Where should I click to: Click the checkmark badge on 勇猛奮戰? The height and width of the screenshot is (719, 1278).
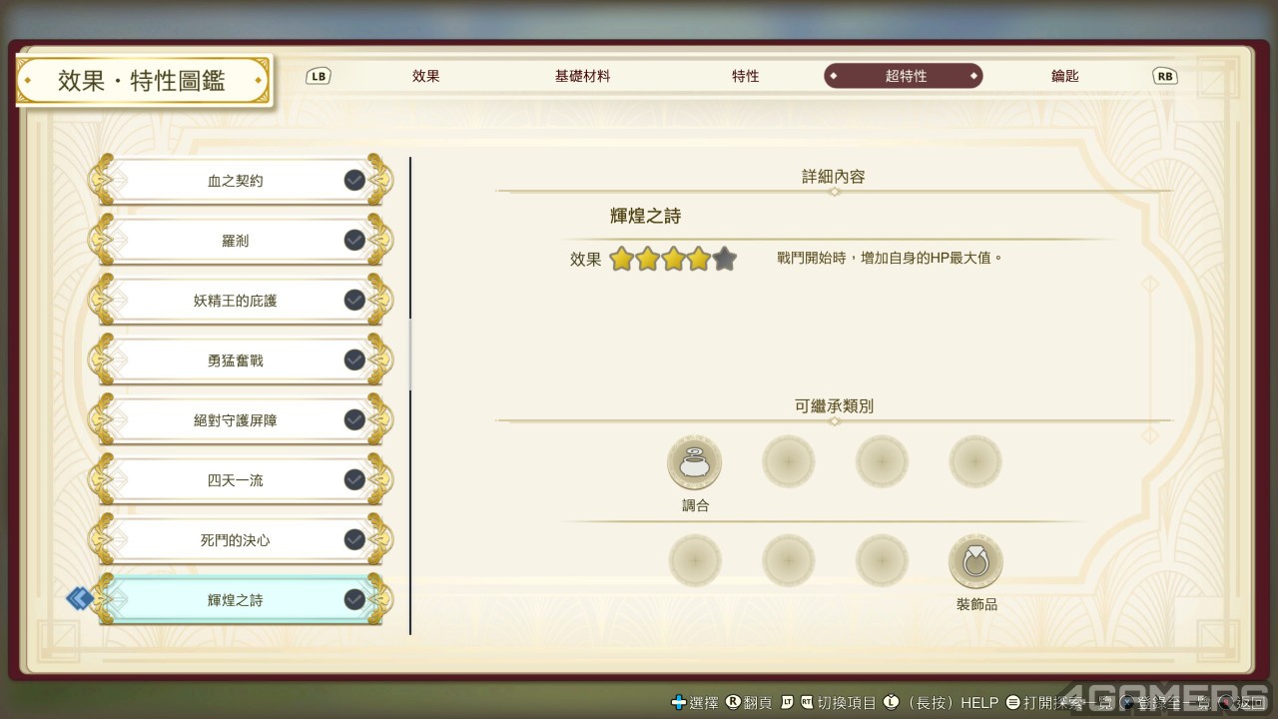[354, 359]
